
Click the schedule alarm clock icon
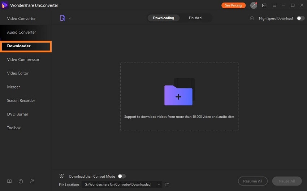(61, 176)
